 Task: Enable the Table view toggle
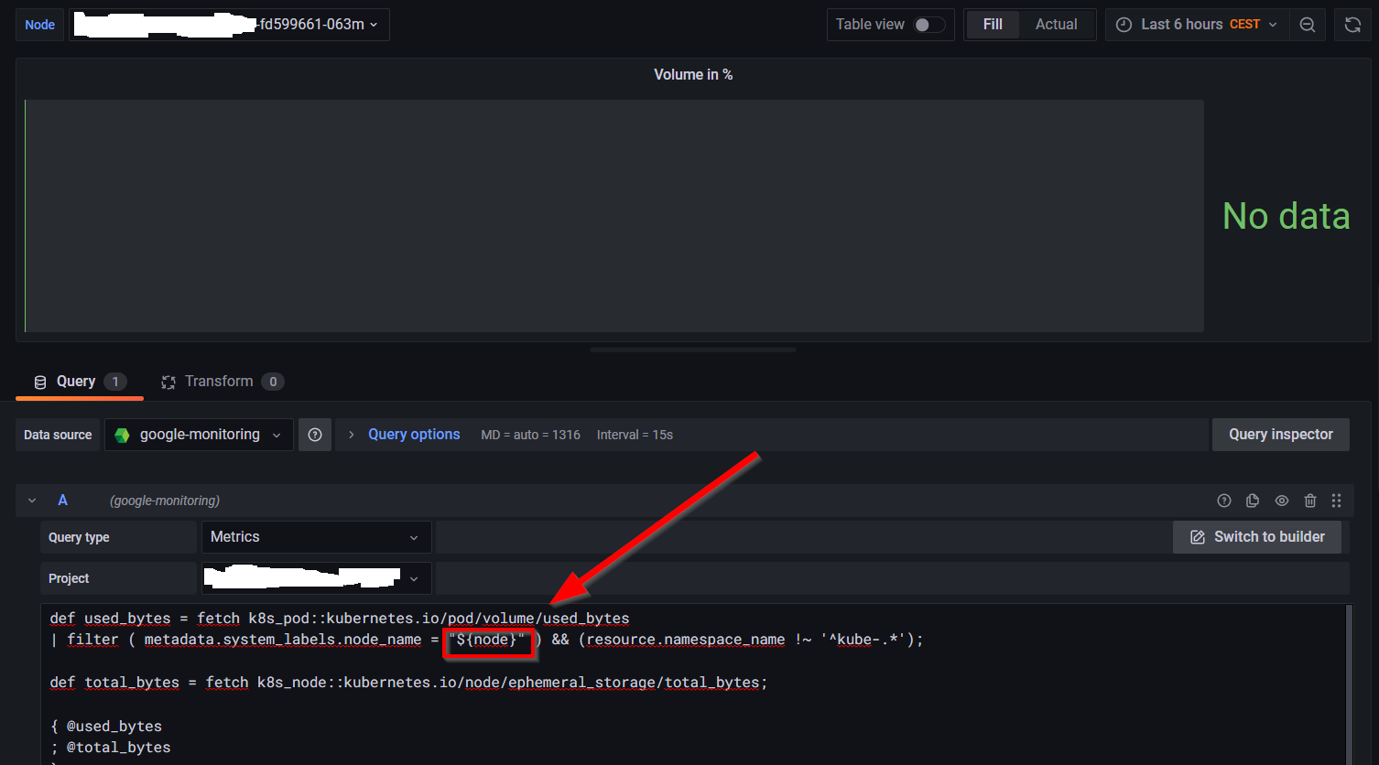pyautogui.click(x=928, y=25)
